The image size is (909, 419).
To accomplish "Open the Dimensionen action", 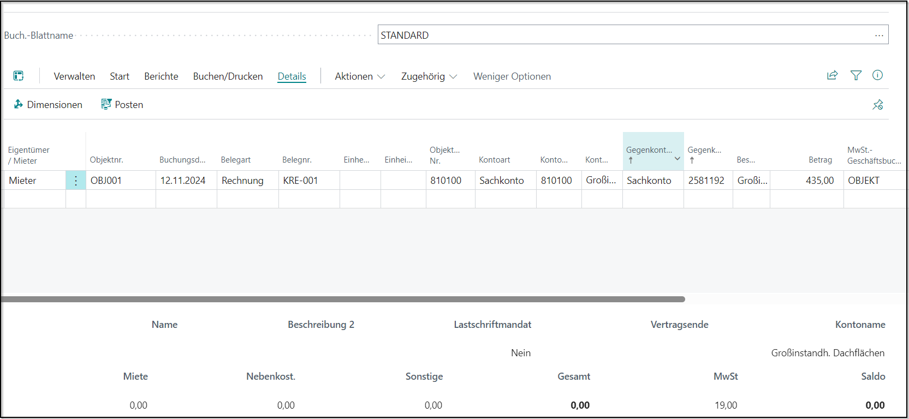I will [x=48, y=105].
